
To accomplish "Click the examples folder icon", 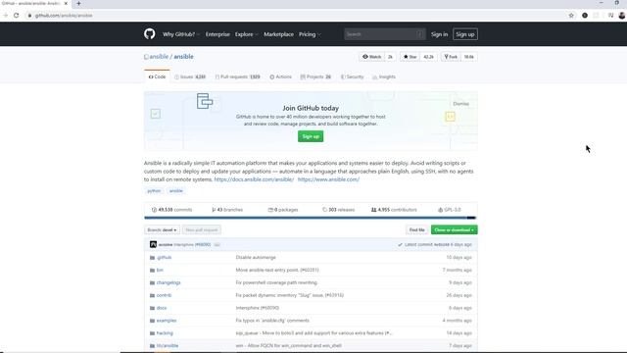I will coord(152,321).
